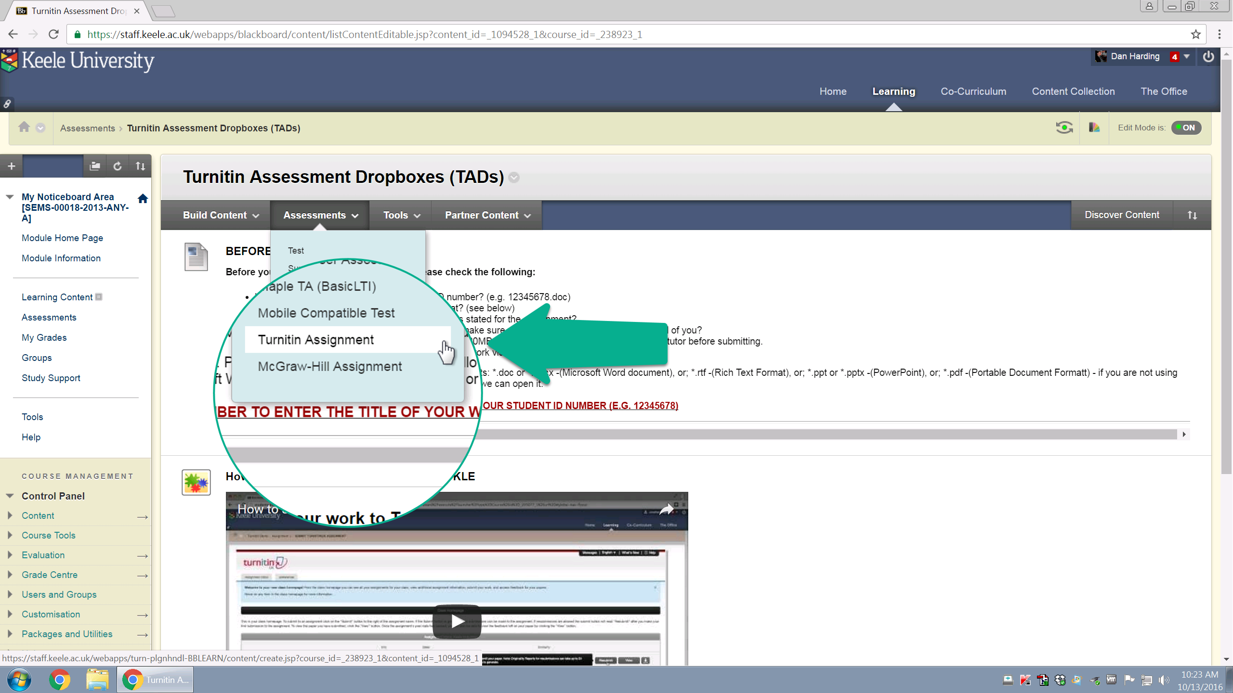Expand Customisation section
The image size is (1233, 693).
(10, 614)
